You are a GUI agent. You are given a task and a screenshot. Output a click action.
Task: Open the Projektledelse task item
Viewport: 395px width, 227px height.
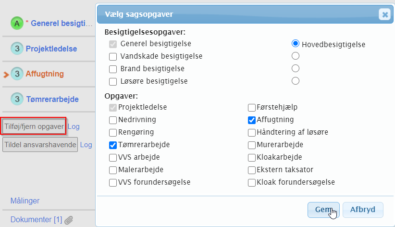pos(51,49)
